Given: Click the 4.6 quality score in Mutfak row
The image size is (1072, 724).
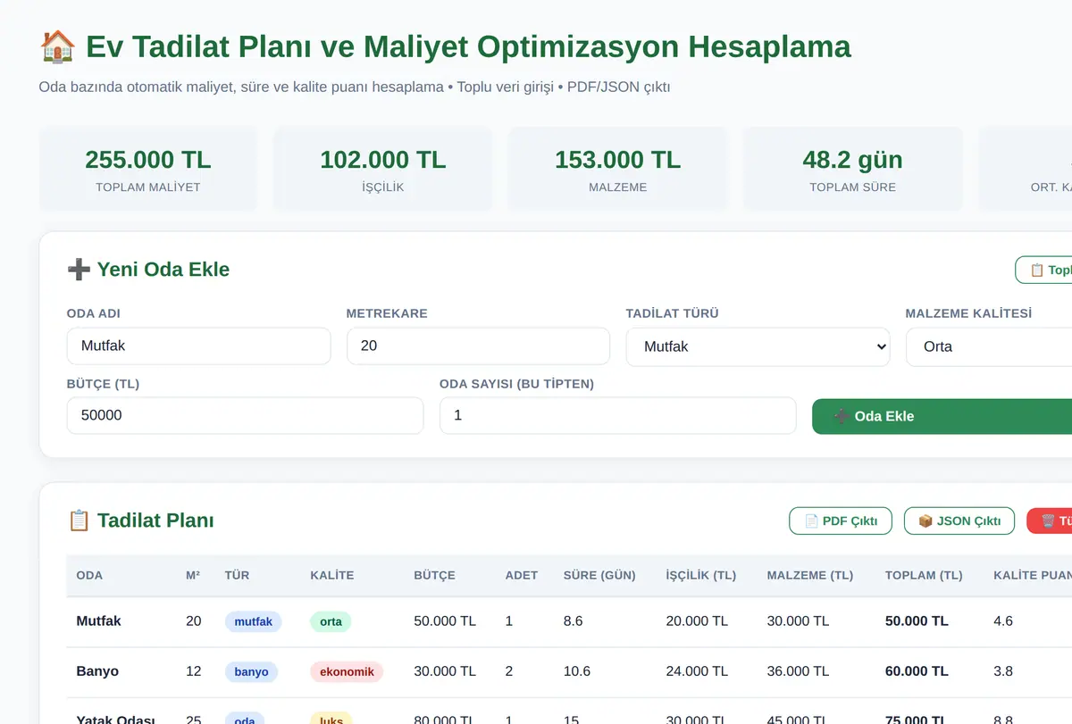Looking at the screenshot, I should pyautogui.click(x=1003, y=620).
